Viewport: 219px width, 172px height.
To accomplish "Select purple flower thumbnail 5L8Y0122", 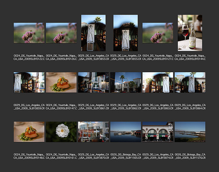I will click(29, 33).
